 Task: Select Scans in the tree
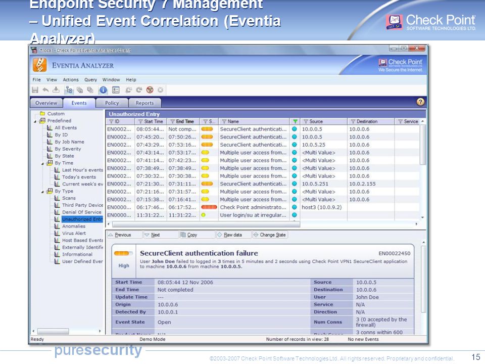(69, 198)
